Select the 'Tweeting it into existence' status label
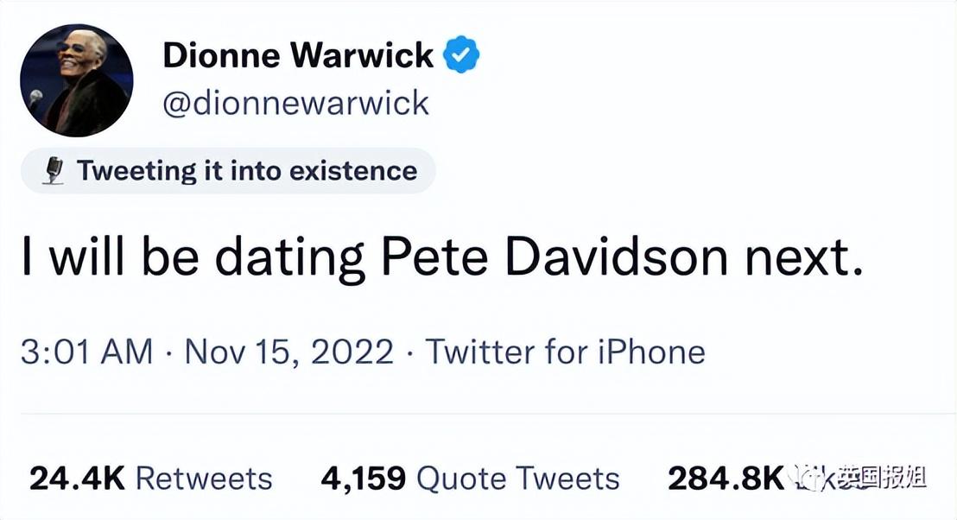This screenshot has height=520, width=957. [x=247, y=170]
